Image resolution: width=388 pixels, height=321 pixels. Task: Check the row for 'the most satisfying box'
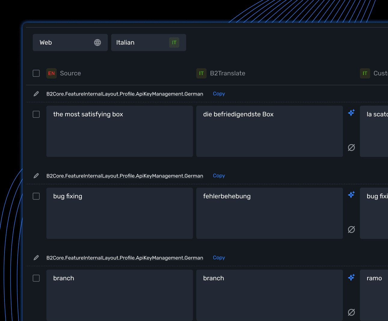click(x=36, y=114)
